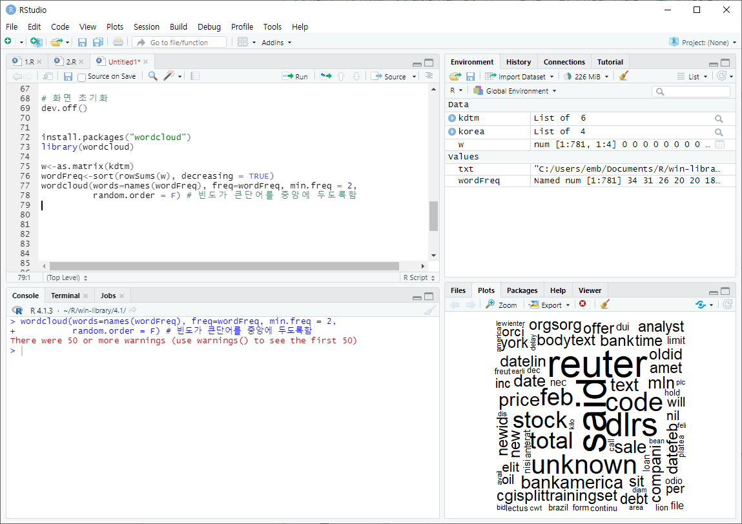Viewport: 742px width, 524px height.
Task: Save the script using source editor disk icon
Action: click(x=68, y=76)
